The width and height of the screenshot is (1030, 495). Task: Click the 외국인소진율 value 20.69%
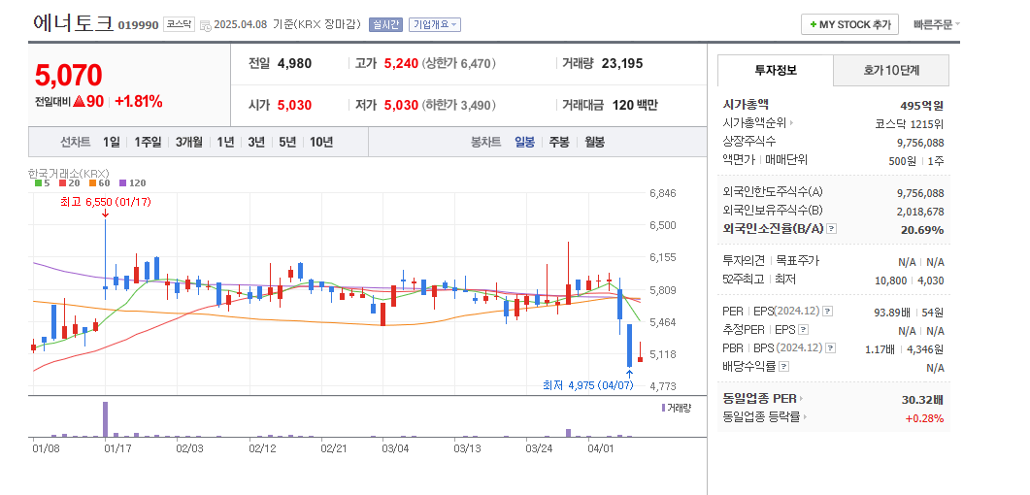click(921, 230)
